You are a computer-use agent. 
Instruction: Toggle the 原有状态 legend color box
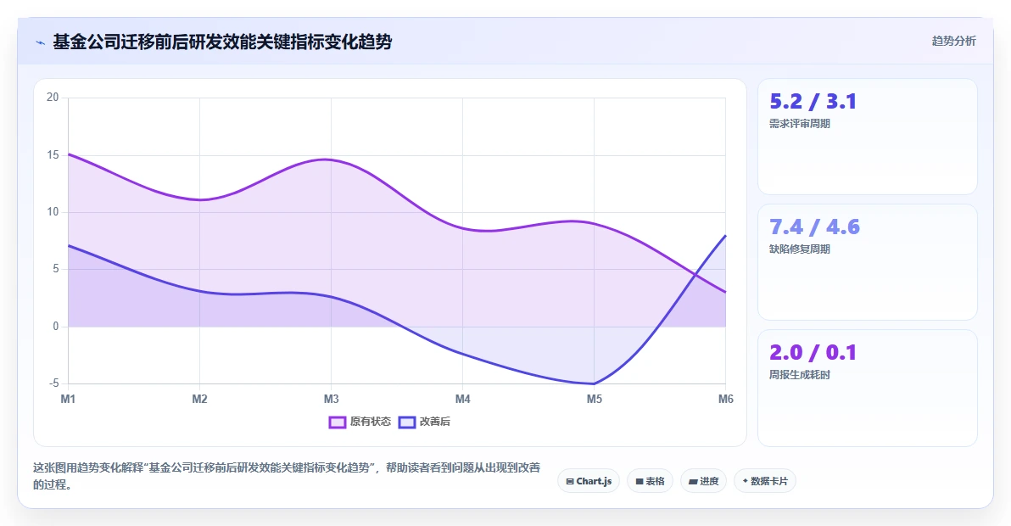(338, 422)
